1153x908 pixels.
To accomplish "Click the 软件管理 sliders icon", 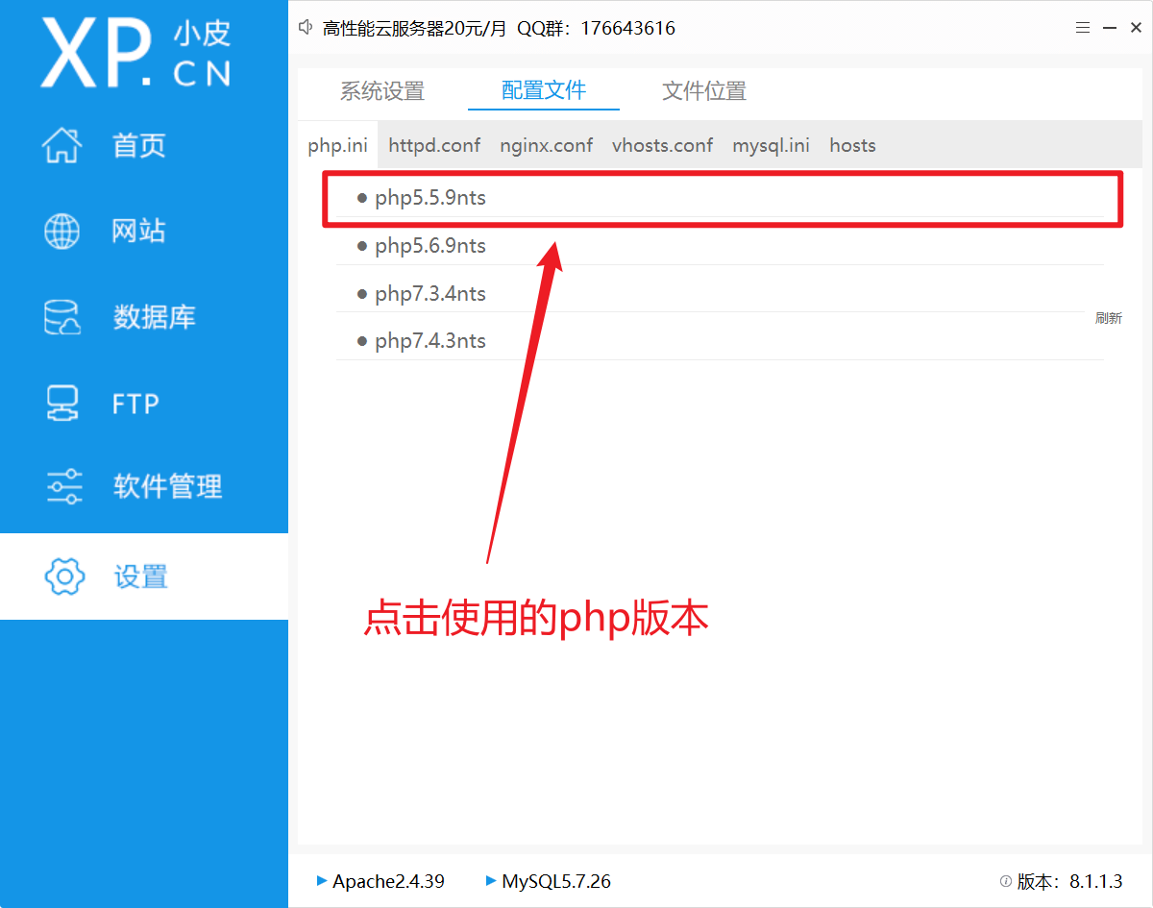I will coord(64,487).
